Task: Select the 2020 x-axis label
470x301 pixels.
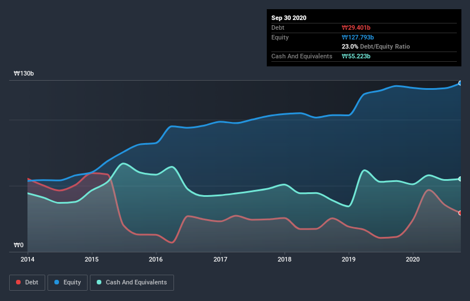Action: point(413,259)
